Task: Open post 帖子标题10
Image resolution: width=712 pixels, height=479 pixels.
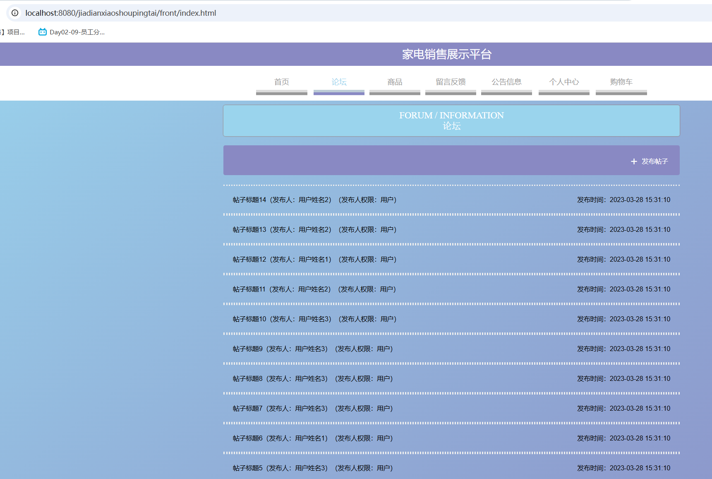Action: pyautogui.click(x=314, y=319)
